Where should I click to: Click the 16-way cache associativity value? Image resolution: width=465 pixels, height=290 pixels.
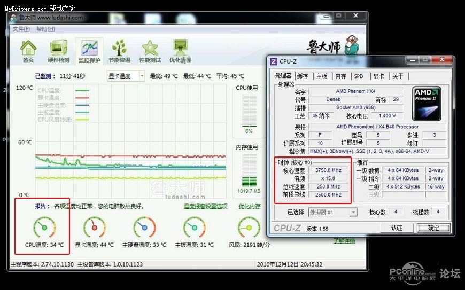point(436,186)
